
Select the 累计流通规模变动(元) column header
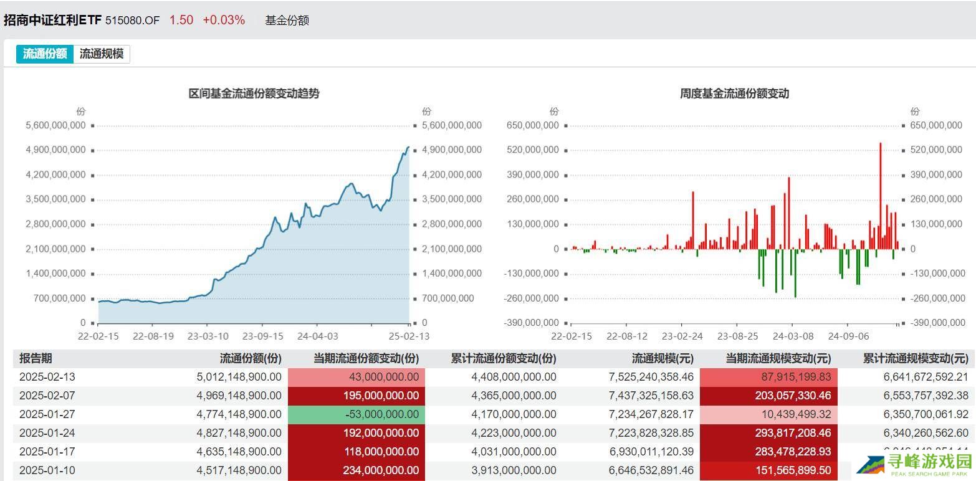[916, 358]
